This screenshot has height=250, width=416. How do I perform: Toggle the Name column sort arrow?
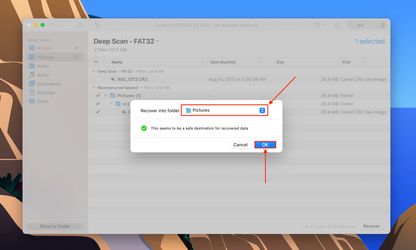point(202,62)
